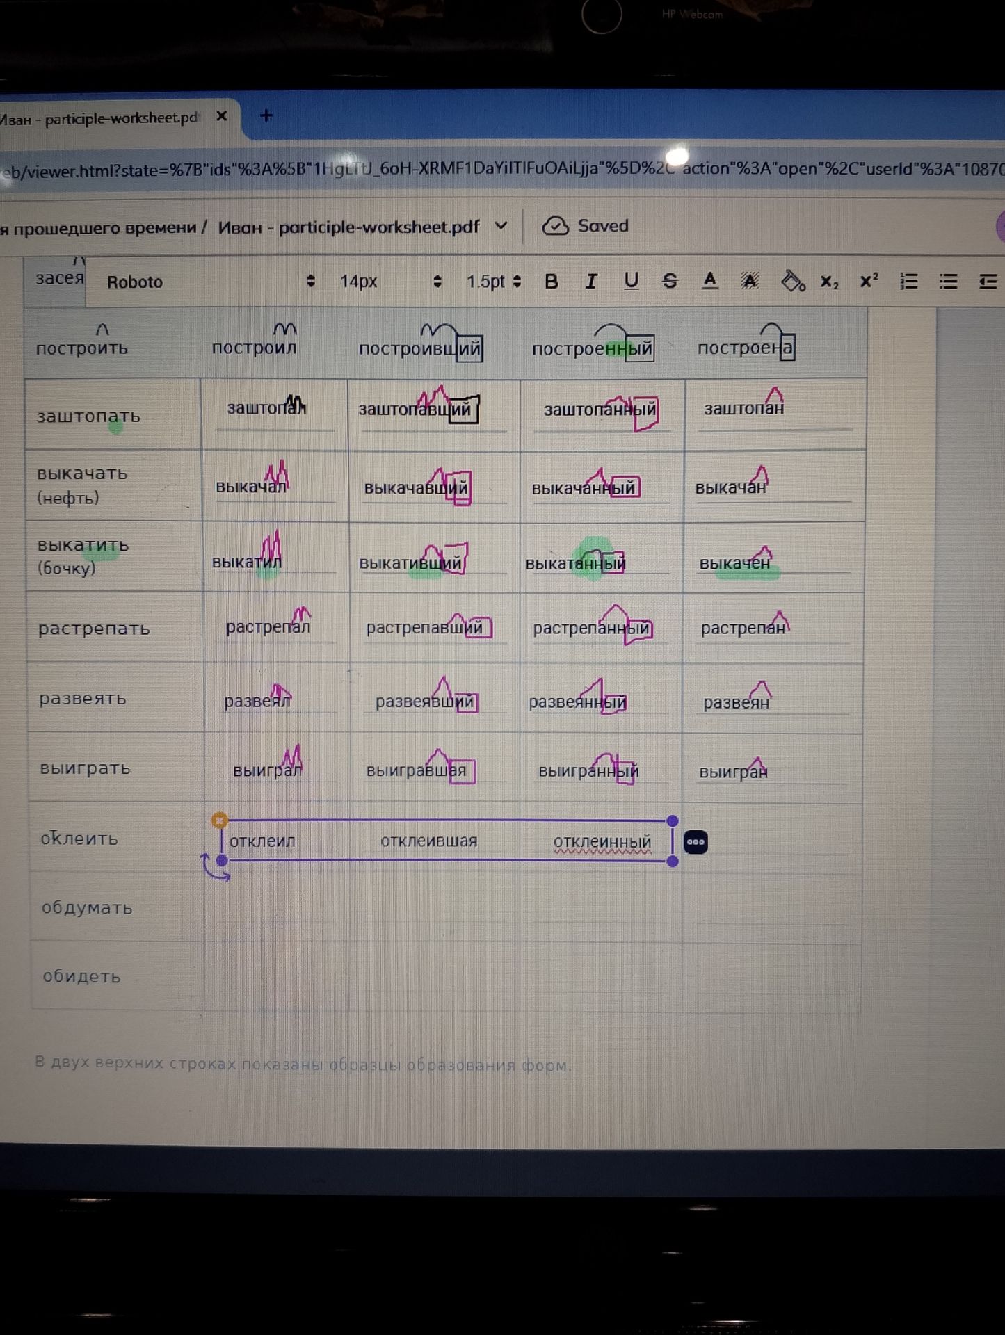1005x1335 pixels.
Task: Insert a numbered list
Action: 908,281
